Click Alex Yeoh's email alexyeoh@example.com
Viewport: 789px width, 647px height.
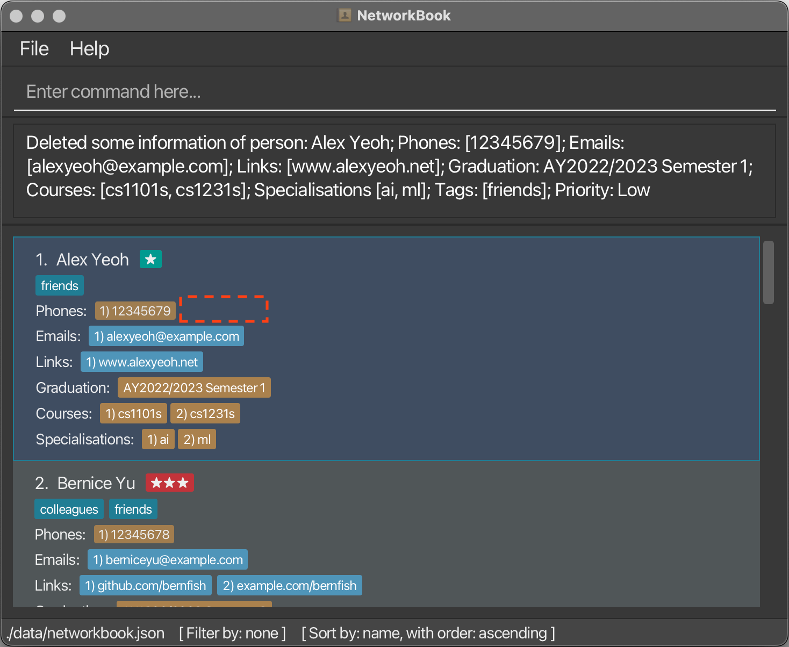click(x=167, y=336)
